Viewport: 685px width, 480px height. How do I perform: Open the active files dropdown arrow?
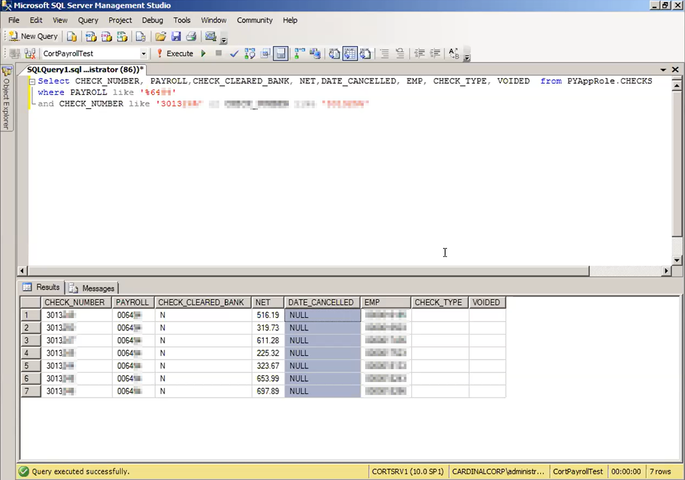pos(663,70)
